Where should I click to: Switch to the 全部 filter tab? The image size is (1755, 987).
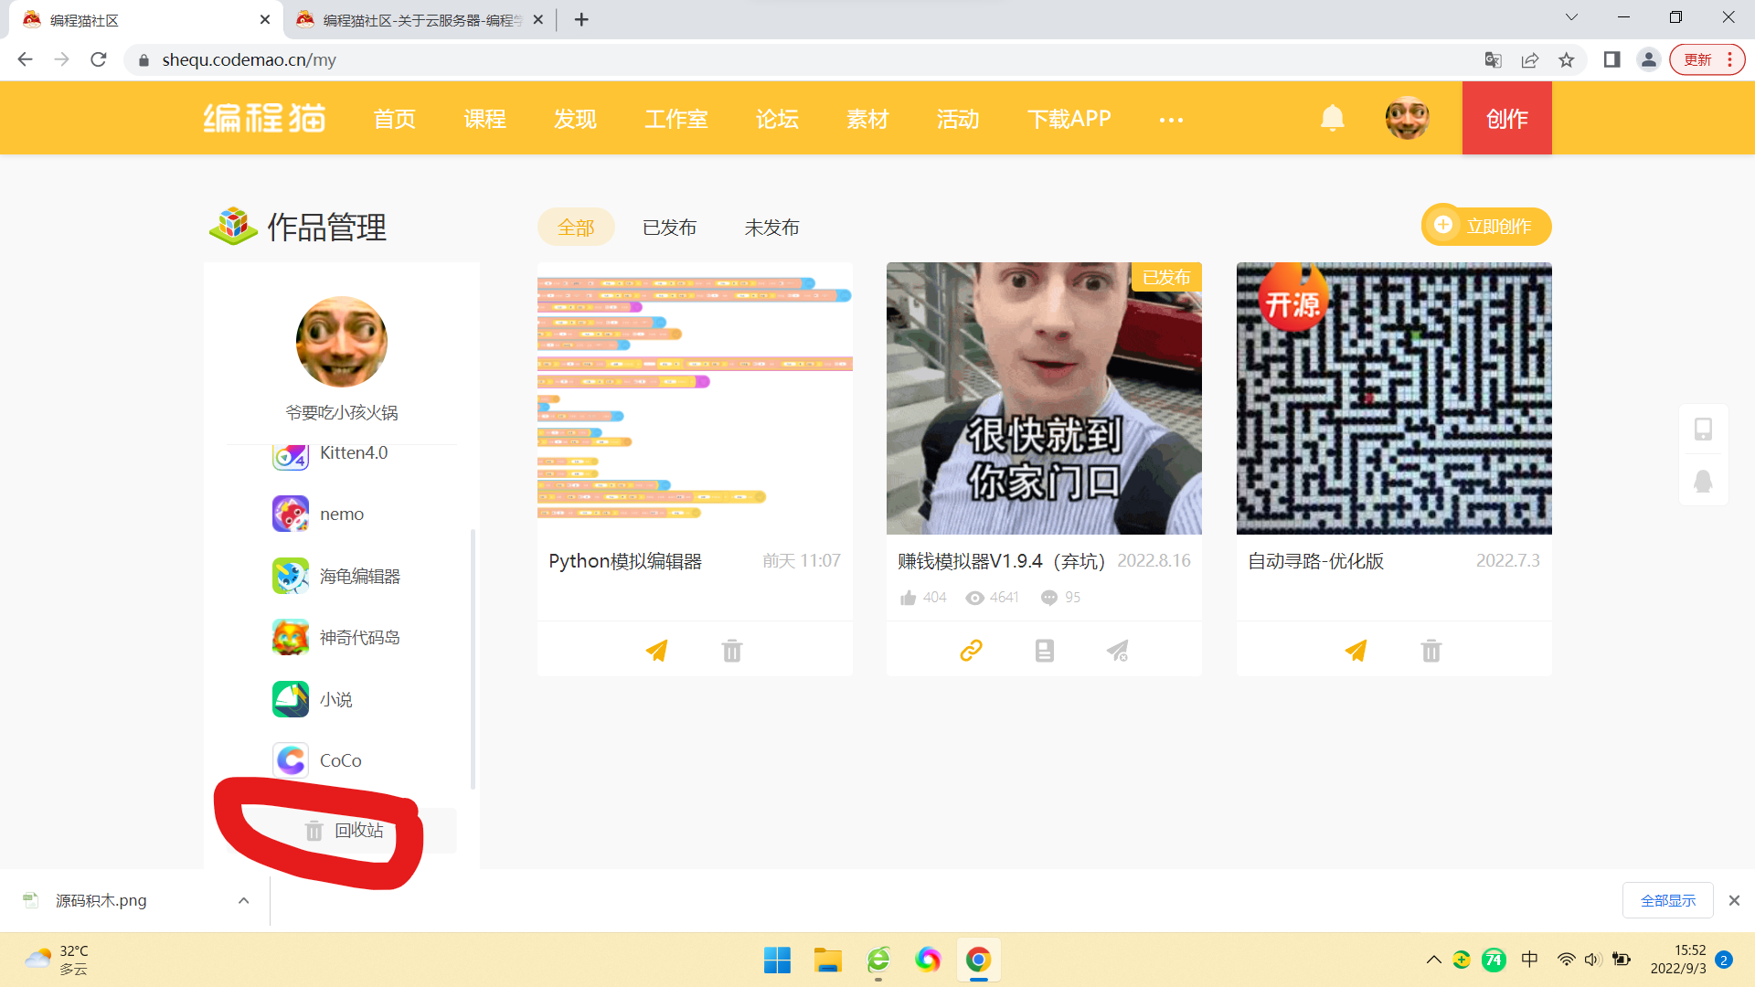576,228
